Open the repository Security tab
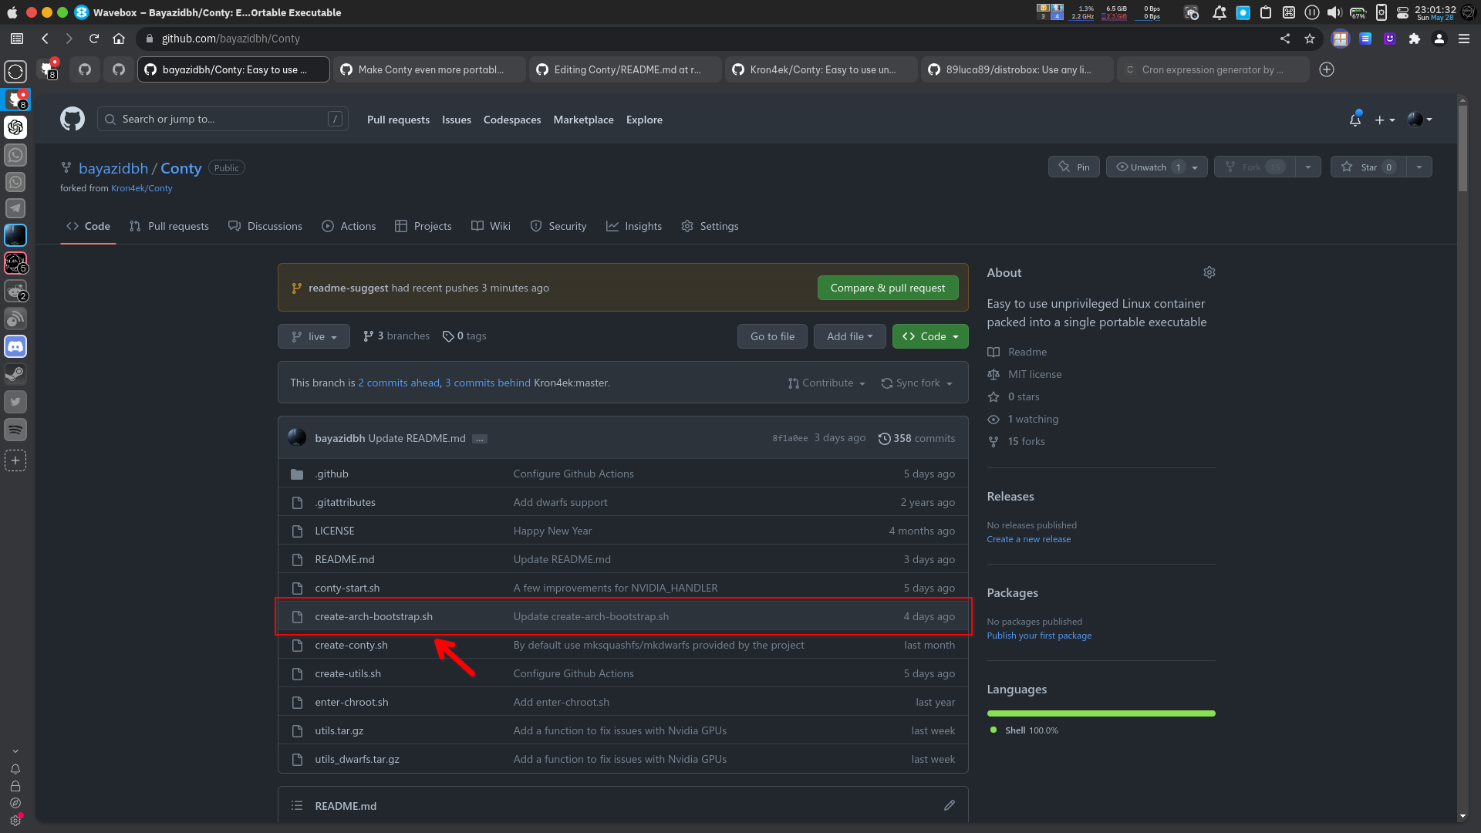 coord(558,226)
